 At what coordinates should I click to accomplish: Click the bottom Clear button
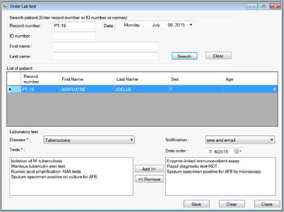point(231,204)
